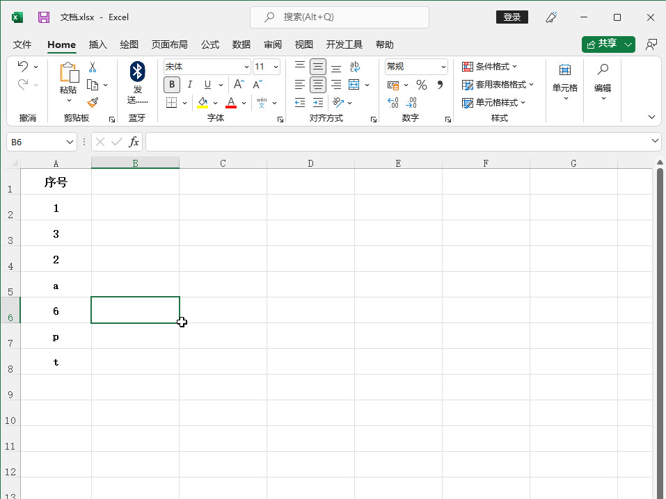The width and height of the screenshot is (666, 499).
Task: Increase indent in alignment group
Action: coord(318,102)
